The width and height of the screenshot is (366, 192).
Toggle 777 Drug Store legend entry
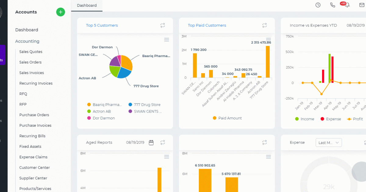[x=145, y=105]
